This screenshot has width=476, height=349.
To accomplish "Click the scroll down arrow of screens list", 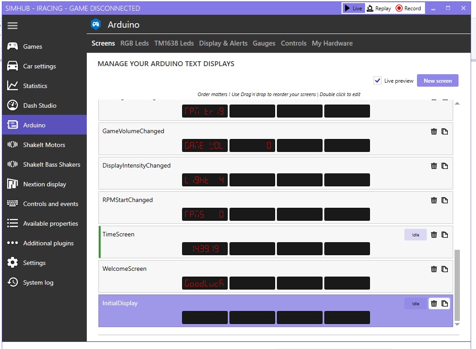I will tap(457, 324).
